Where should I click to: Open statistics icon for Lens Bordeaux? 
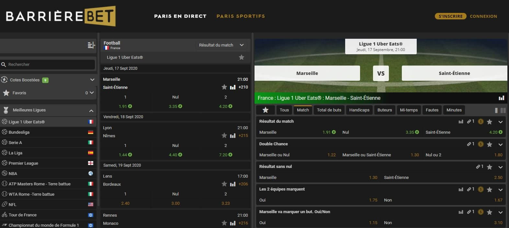pyautogui.click(x=232, y=184)
